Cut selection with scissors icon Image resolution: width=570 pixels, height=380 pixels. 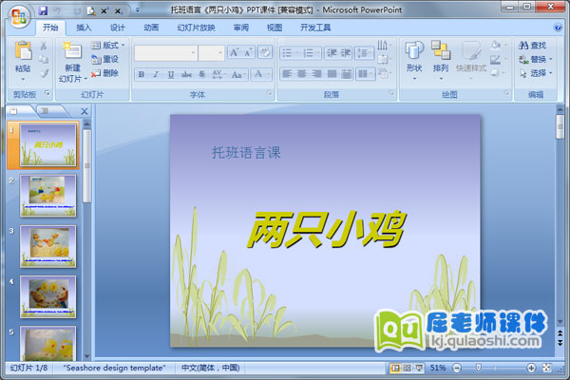click(x=44, y=46)
